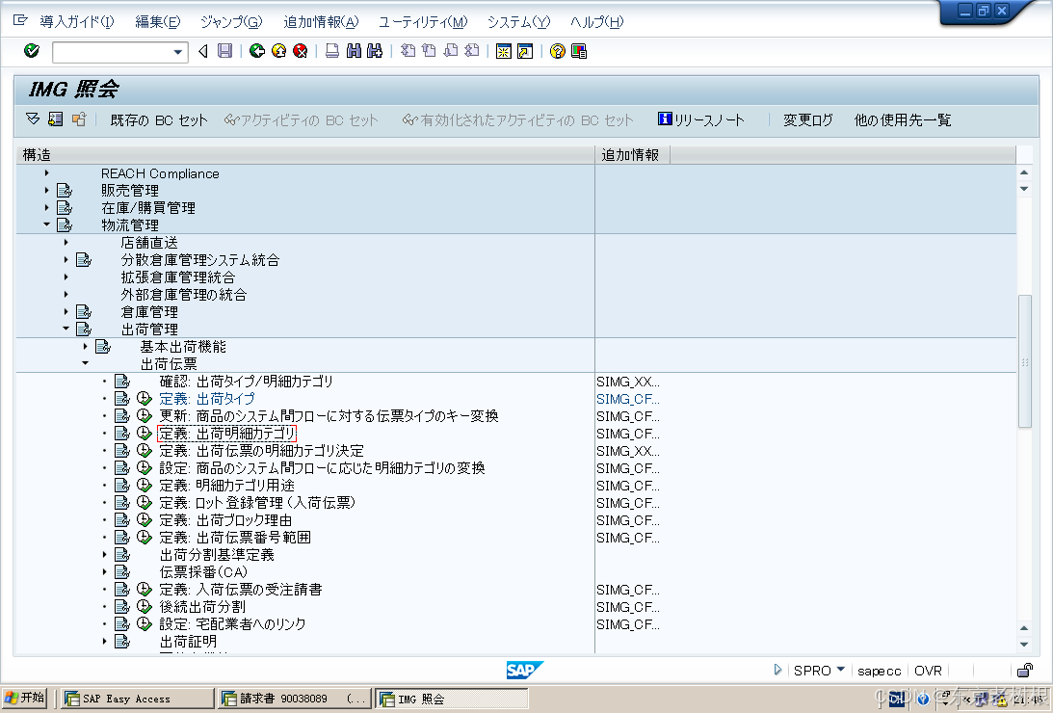1053x713 pixels.
Task: Switch to 請求書 90038089 taskbar window
Action: click(296, 699)
